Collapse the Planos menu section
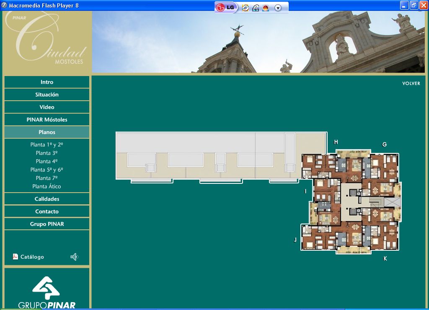Screen dimensions: 429x310 click(x=47, y=132)
